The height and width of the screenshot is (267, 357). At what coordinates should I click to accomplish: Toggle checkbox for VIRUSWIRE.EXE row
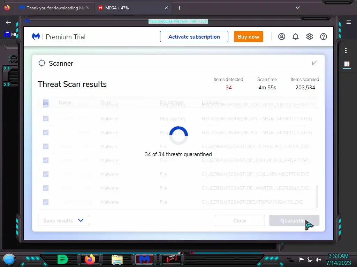point(46,202)
